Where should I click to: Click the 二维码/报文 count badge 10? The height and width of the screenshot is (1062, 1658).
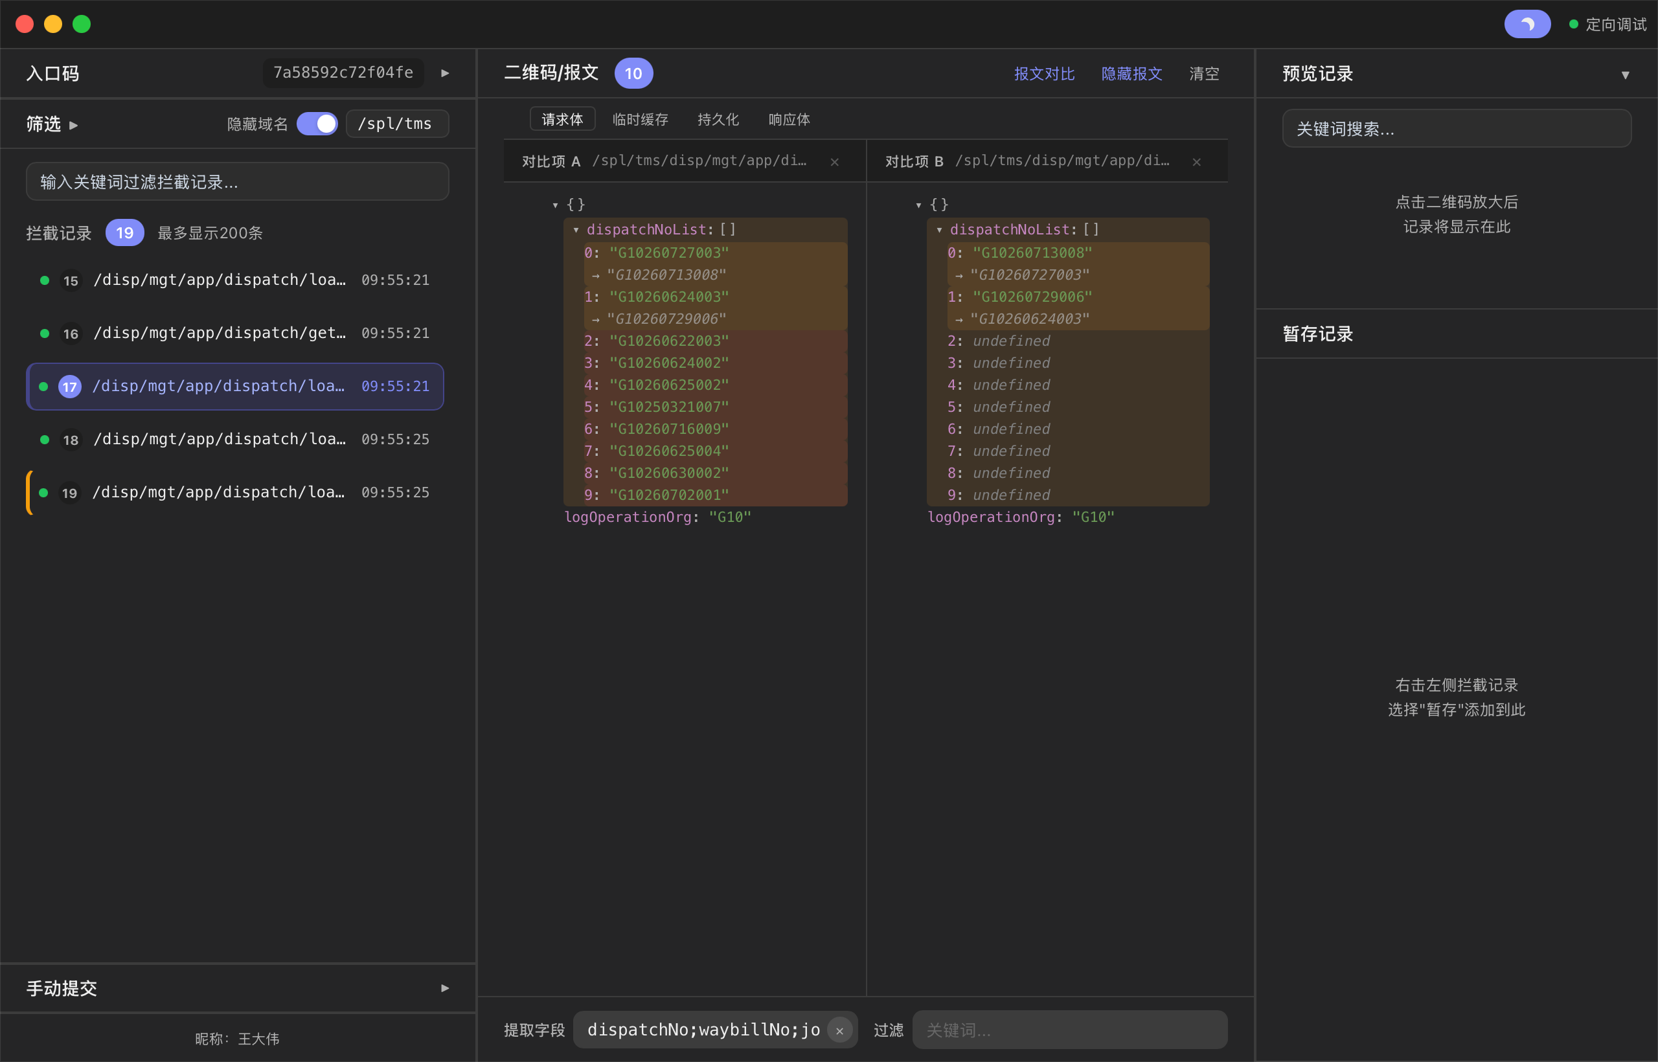pyautogui.click(x=634, y=73)
